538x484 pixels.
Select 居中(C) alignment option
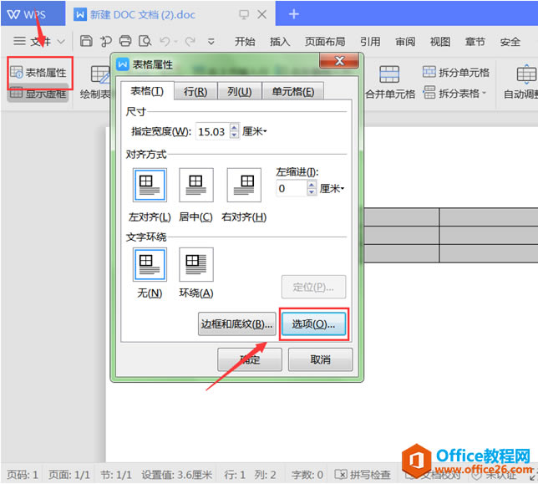click(196, 185)
